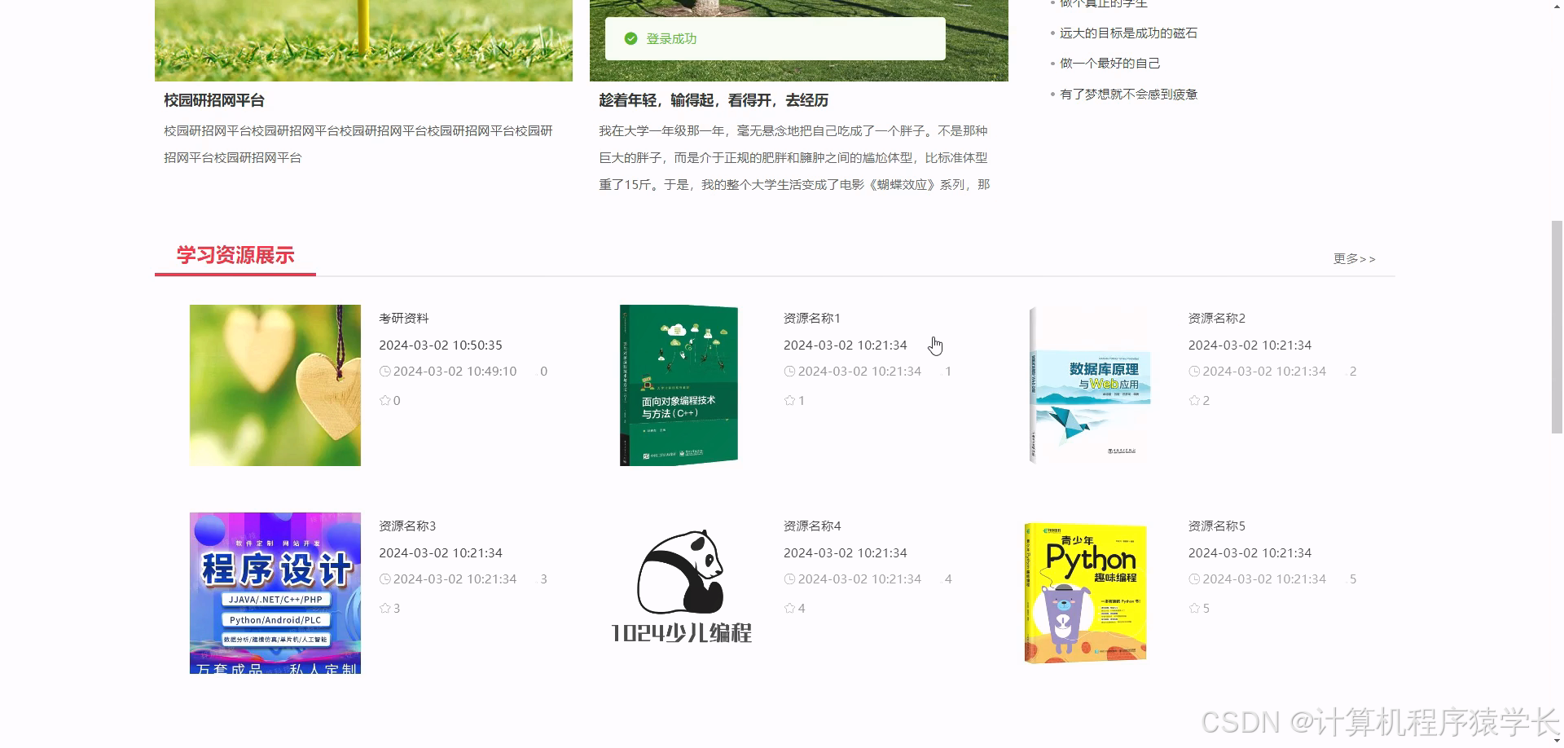Click green checkmark in 登录成功 notification
The width and height of the screenshot is (1564, 748).
point(629,38)
